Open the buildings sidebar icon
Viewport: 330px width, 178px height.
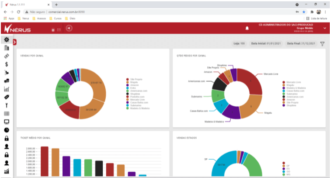point(7,48)
